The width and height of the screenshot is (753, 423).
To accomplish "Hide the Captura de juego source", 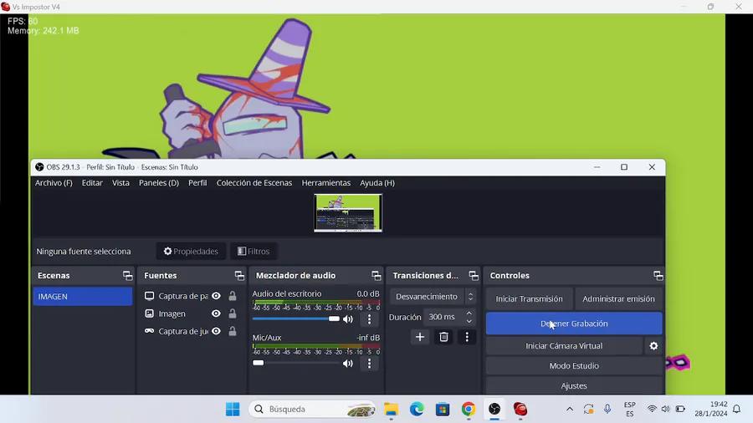I will 216,331.
